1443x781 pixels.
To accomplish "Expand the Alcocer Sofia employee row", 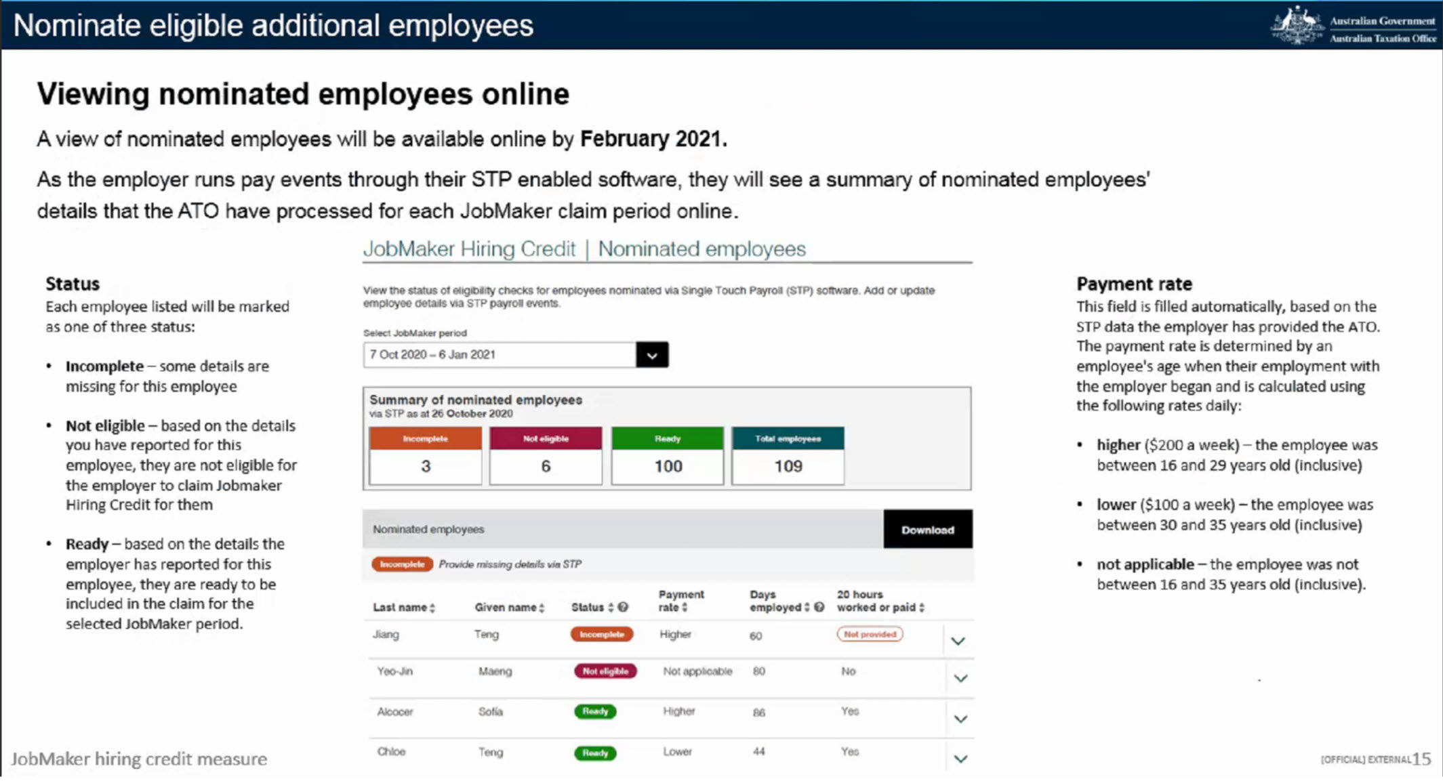I will tap(960, 719).
